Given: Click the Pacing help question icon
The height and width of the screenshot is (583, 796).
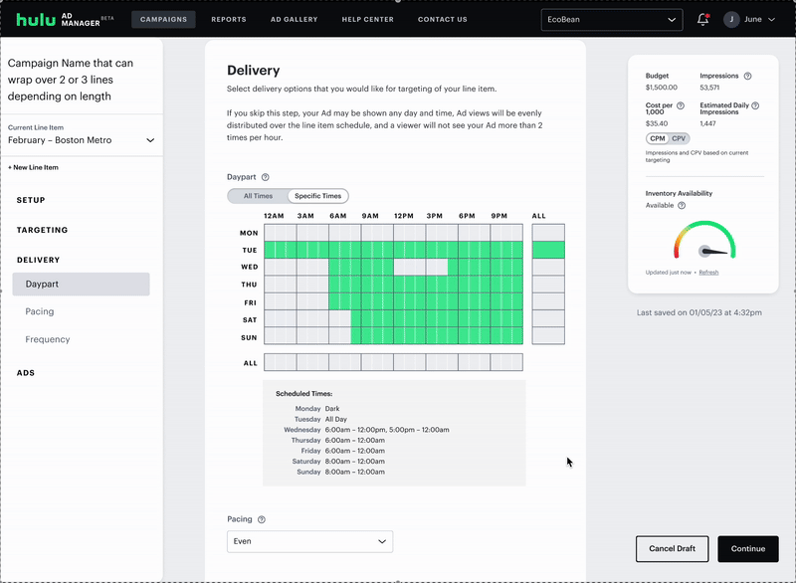Looking at the screenshot, I should (x=262, y=519).
